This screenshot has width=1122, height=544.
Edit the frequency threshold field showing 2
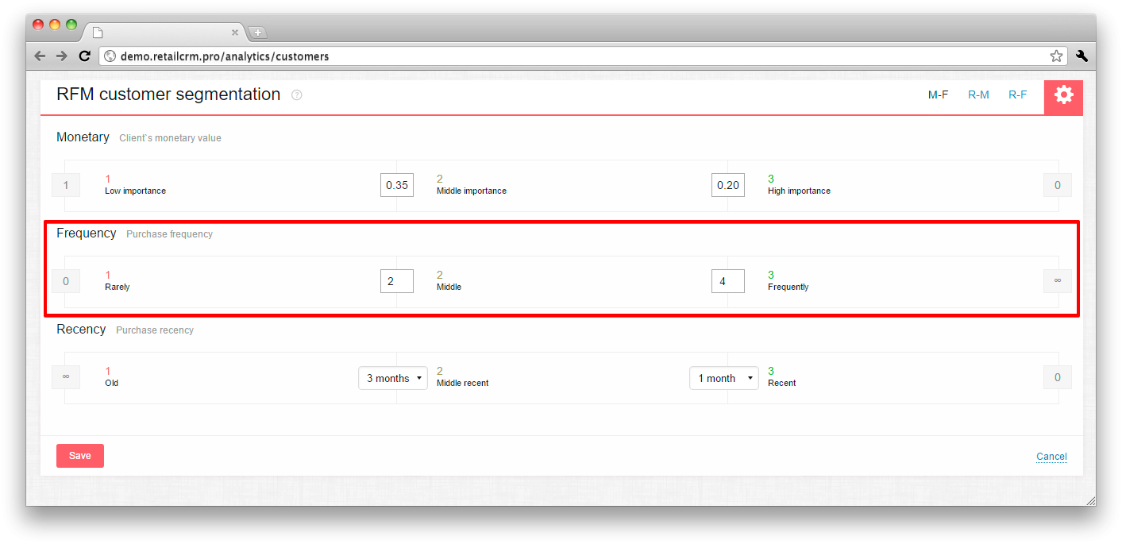pos(397,281)
